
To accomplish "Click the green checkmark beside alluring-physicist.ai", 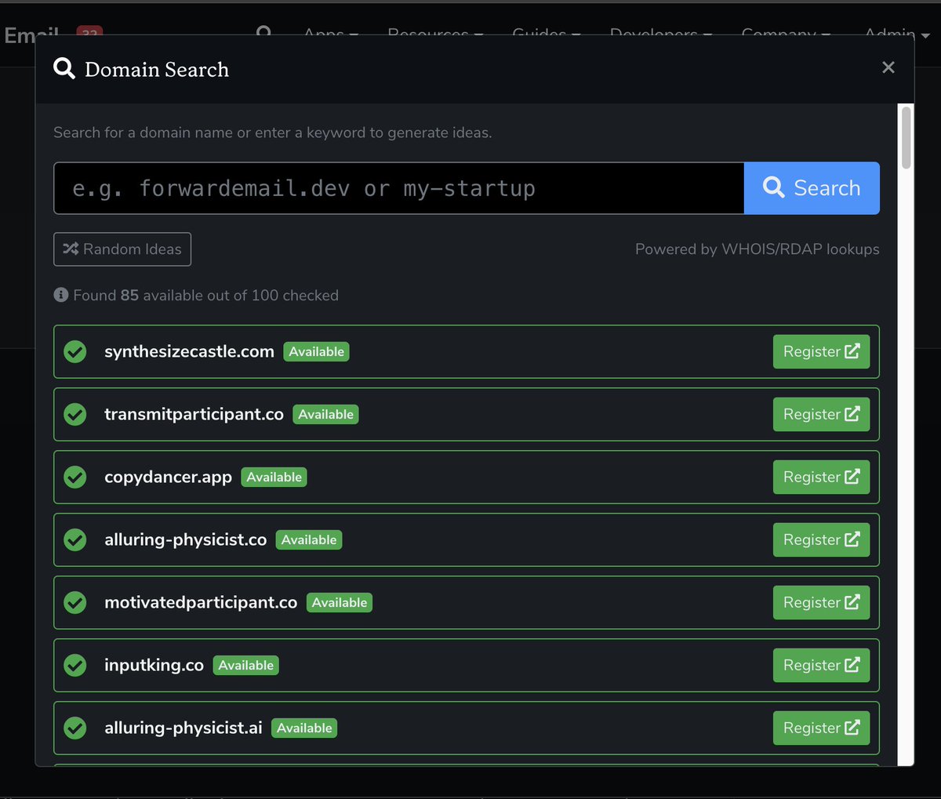I will click(75, 728).
